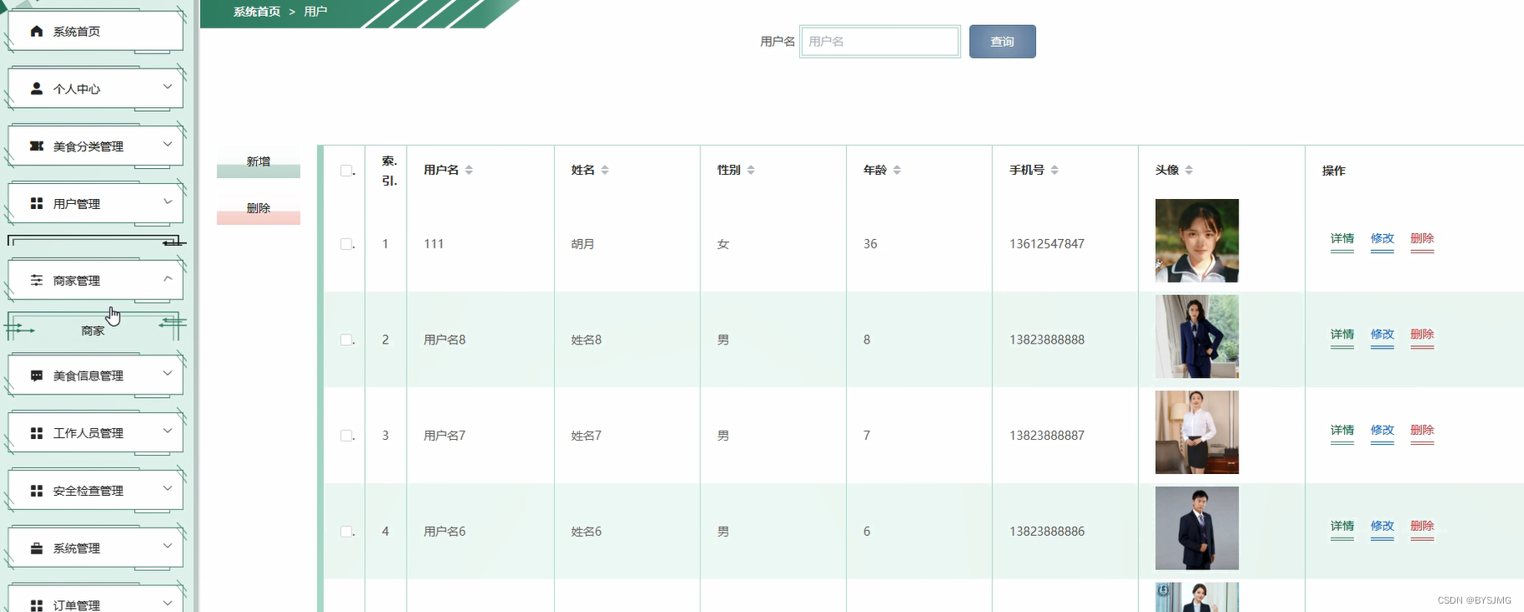This screenshot has height=612, width=1524.
Task: Click phone number 13612547847
Action: (1047, 244)
